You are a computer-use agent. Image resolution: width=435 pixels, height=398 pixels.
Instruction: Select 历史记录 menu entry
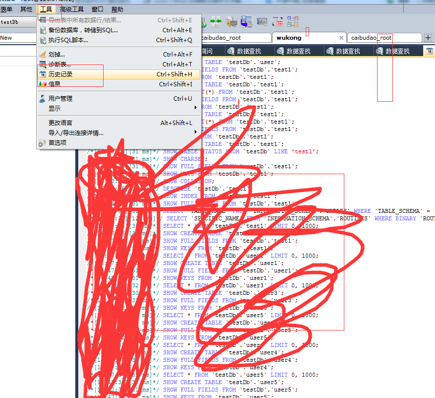pyautogui.click(x=119, y=74)
